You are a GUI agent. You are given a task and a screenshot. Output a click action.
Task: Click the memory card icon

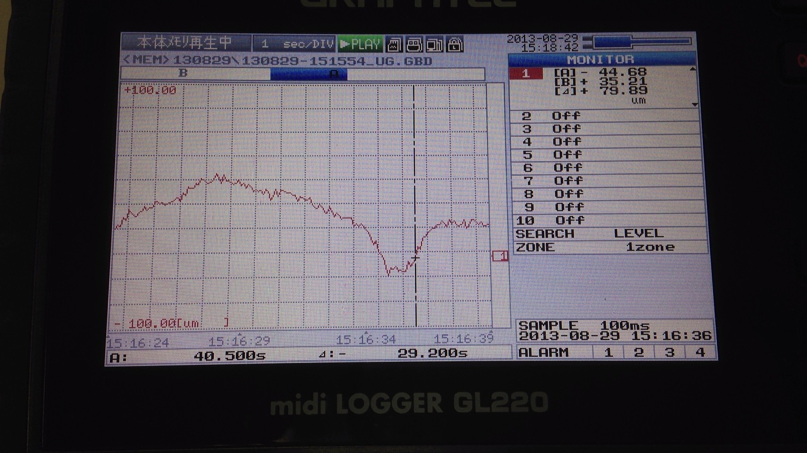[395, 44]
